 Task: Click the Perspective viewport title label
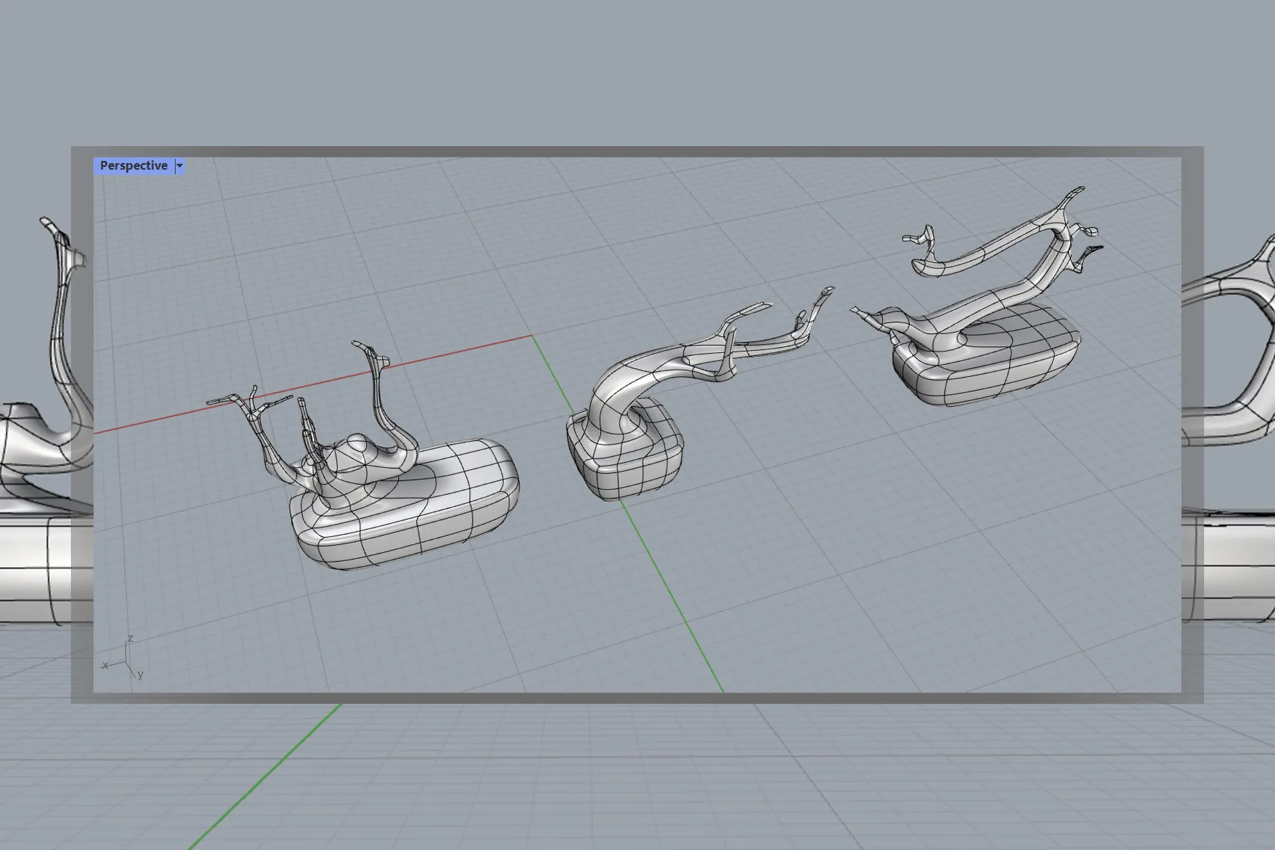coord(133,166)
